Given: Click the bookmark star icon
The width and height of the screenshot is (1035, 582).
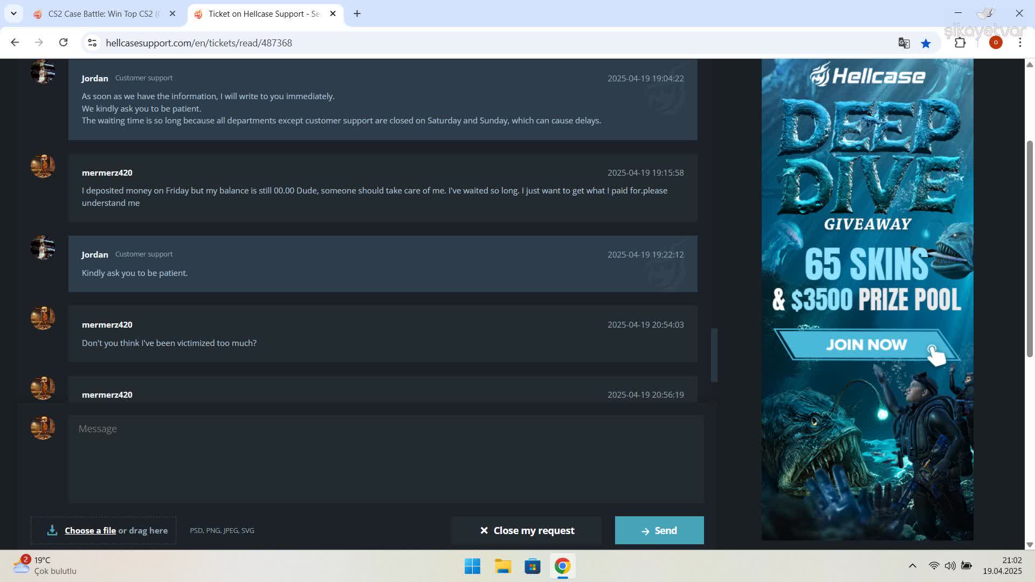Looking at the screenshot, I should pyautogui.click(x=926, y=43).
